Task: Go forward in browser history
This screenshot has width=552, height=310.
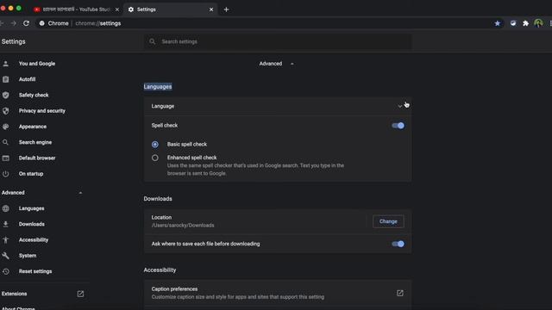Action: tap(14, 23)
